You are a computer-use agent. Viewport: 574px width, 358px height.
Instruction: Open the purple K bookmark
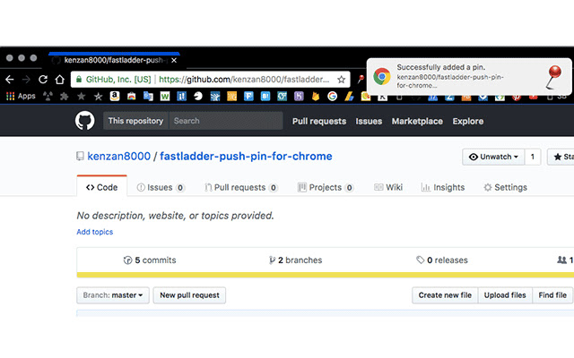[299, 96]
